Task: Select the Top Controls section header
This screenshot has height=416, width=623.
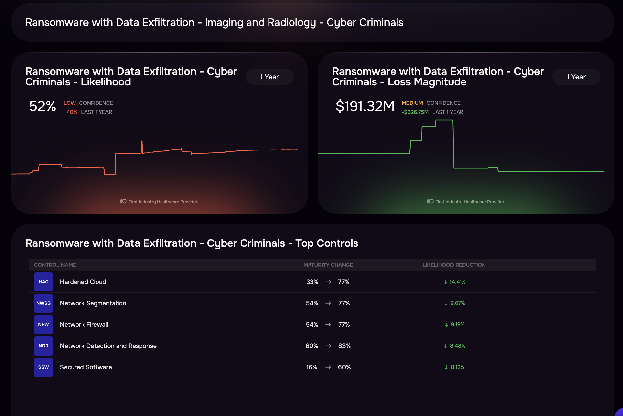Action: pos(192,243)
